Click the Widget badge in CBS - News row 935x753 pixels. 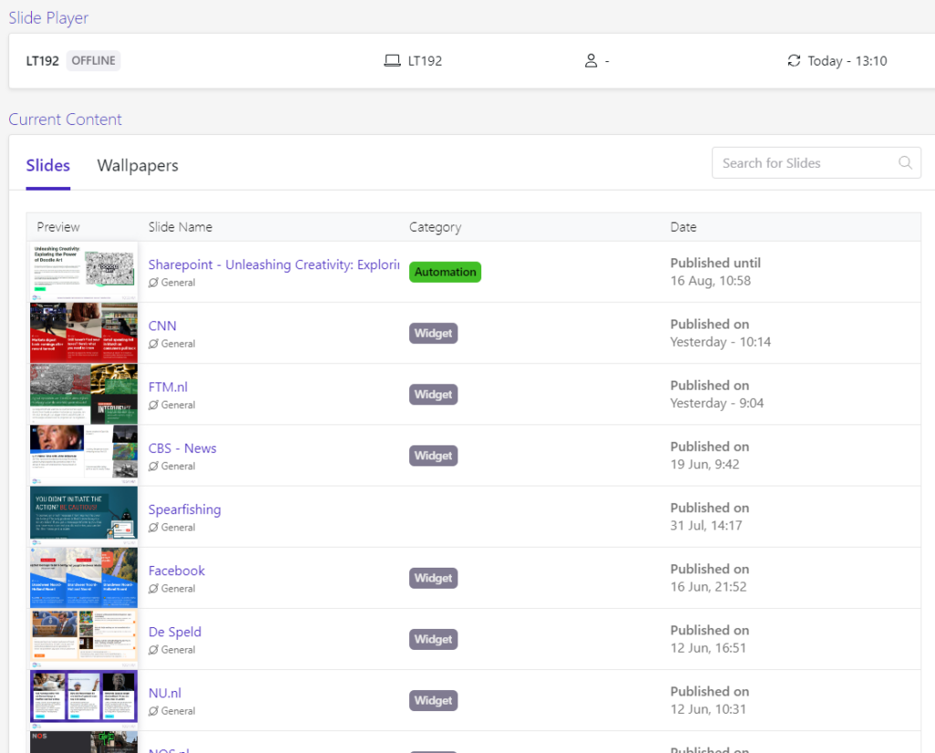pyautogui.click(x=434, y=455)
